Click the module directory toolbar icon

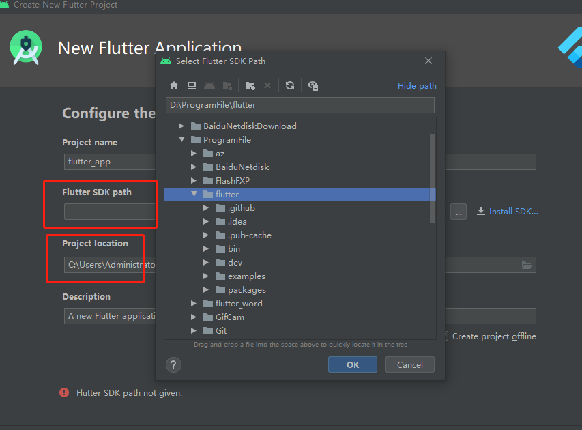227,86
